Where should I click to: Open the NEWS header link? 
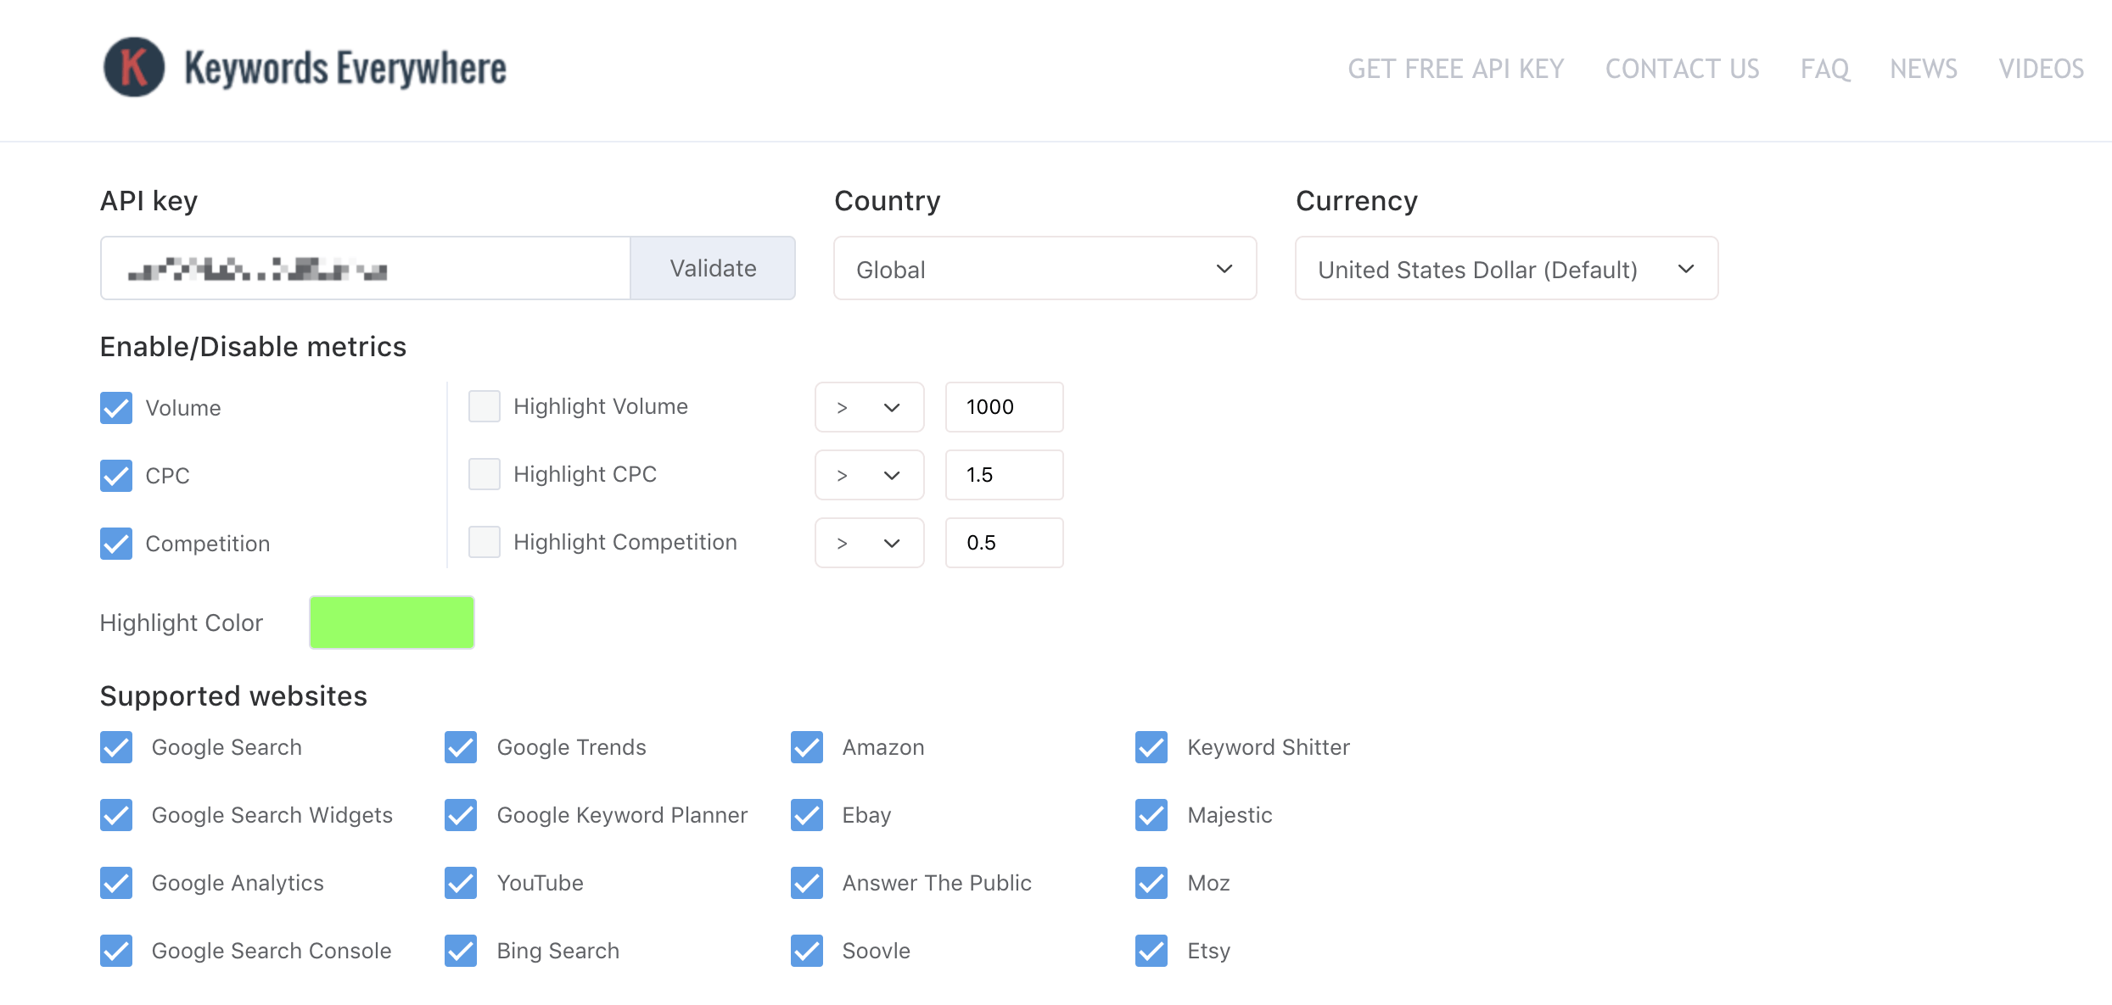(1923, 69)
